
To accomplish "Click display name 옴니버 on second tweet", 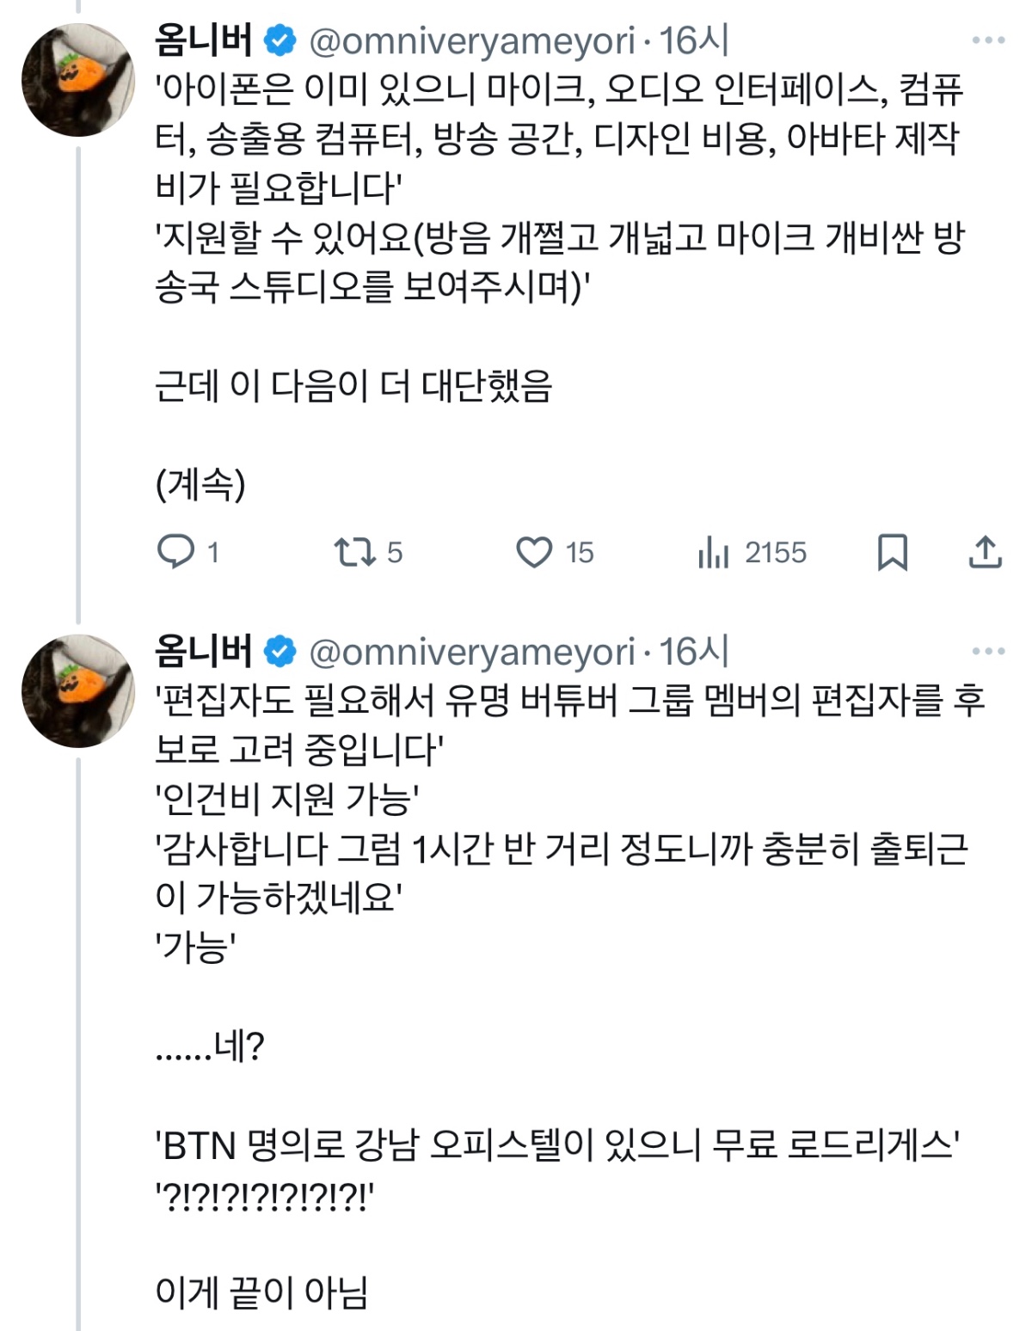I will click(204, 651).
